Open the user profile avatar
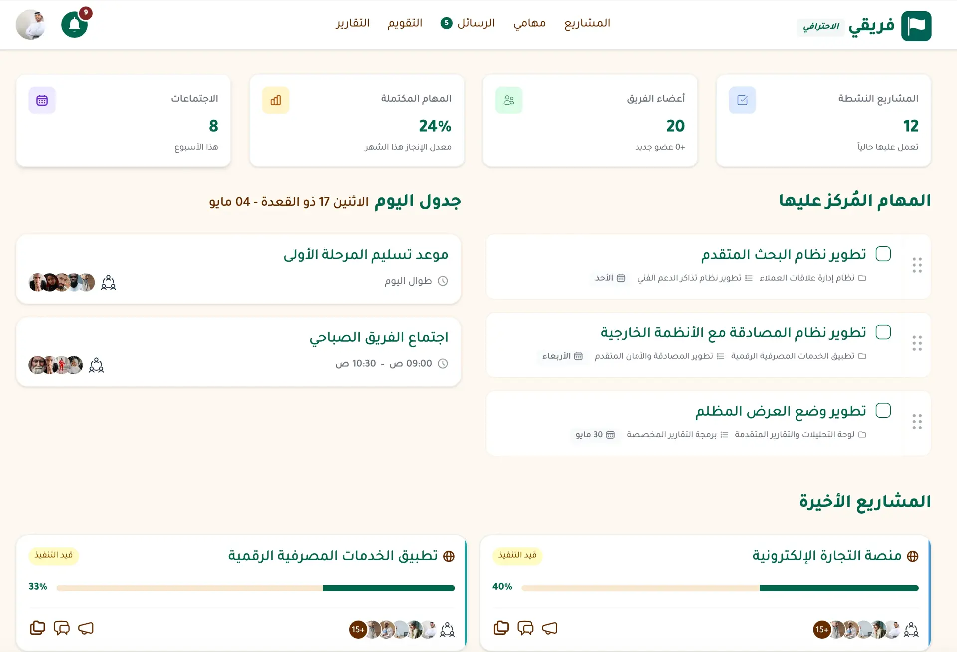 (31, 24)
